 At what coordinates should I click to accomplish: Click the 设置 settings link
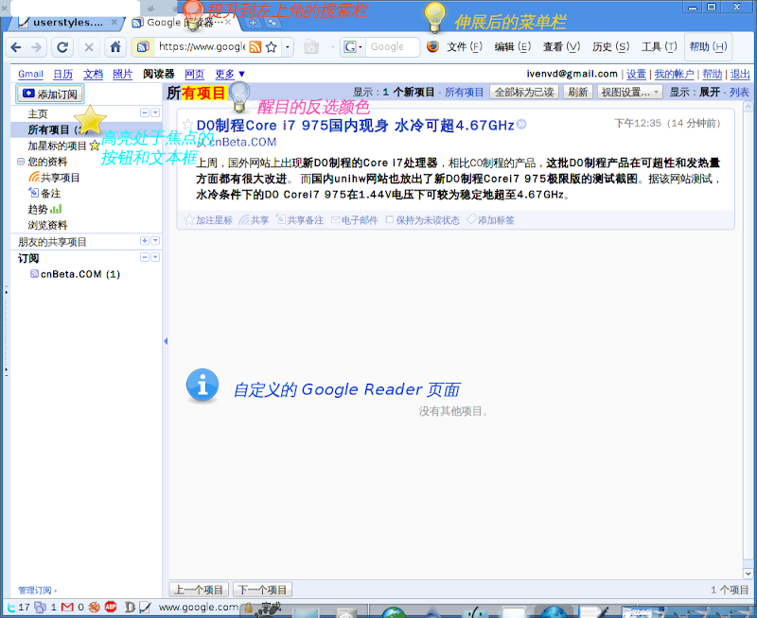click(636, 74)
